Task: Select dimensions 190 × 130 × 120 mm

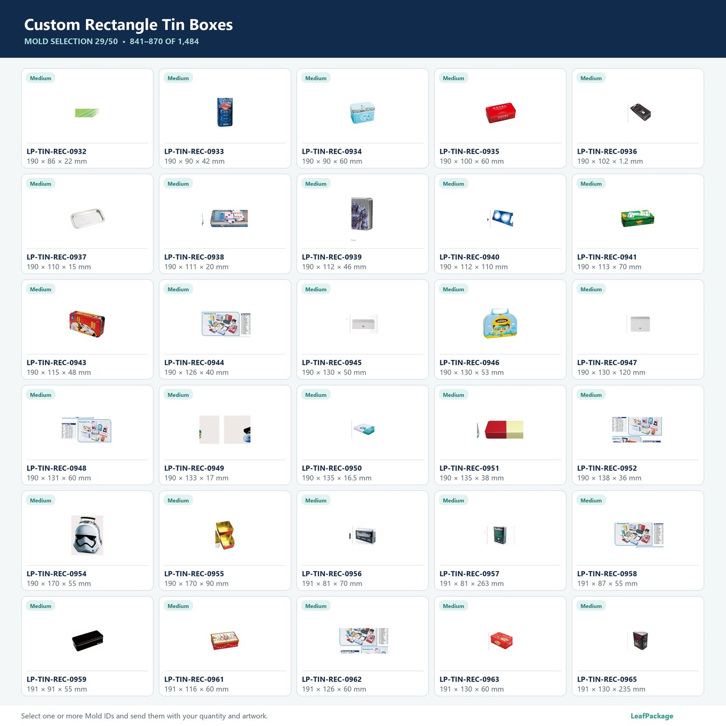Action: click(611, 372)
